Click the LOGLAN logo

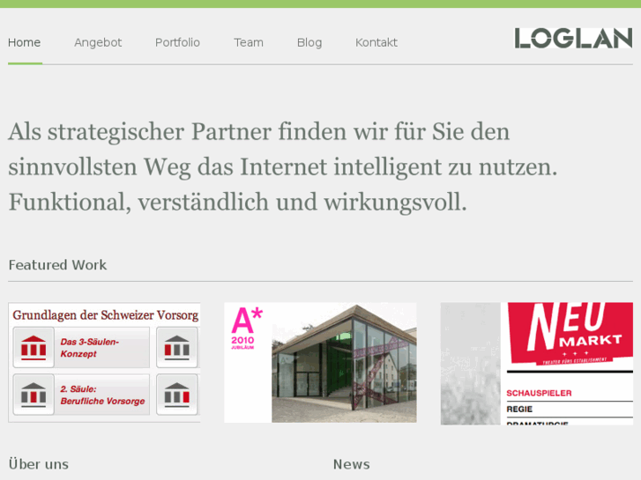(x=573, y=38)
